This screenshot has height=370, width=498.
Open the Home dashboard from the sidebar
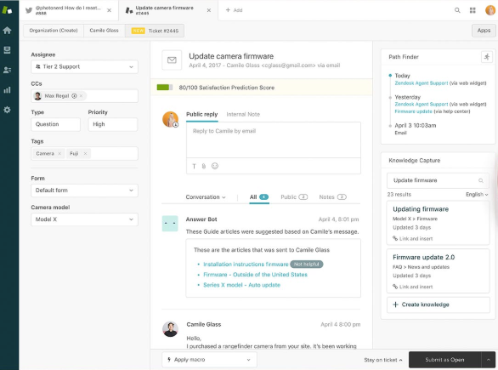(7, 31)
